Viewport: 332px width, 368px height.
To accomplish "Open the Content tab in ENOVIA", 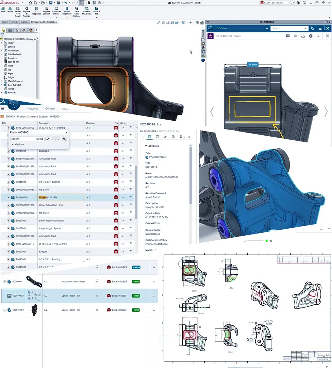I will [x=50, y=109].
